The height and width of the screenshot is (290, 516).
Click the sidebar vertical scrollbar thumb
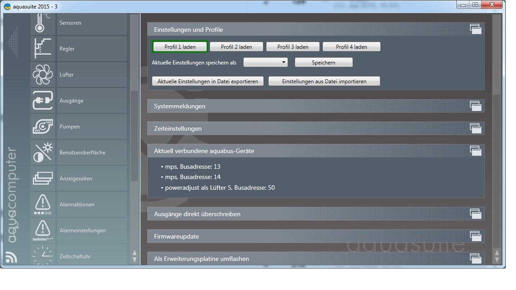click(x=134, y=136)
